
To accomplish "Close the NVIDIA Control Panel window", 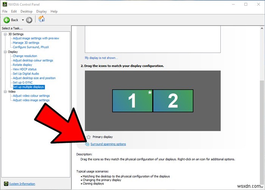I will pyautogui.click(x=259, y=5).
